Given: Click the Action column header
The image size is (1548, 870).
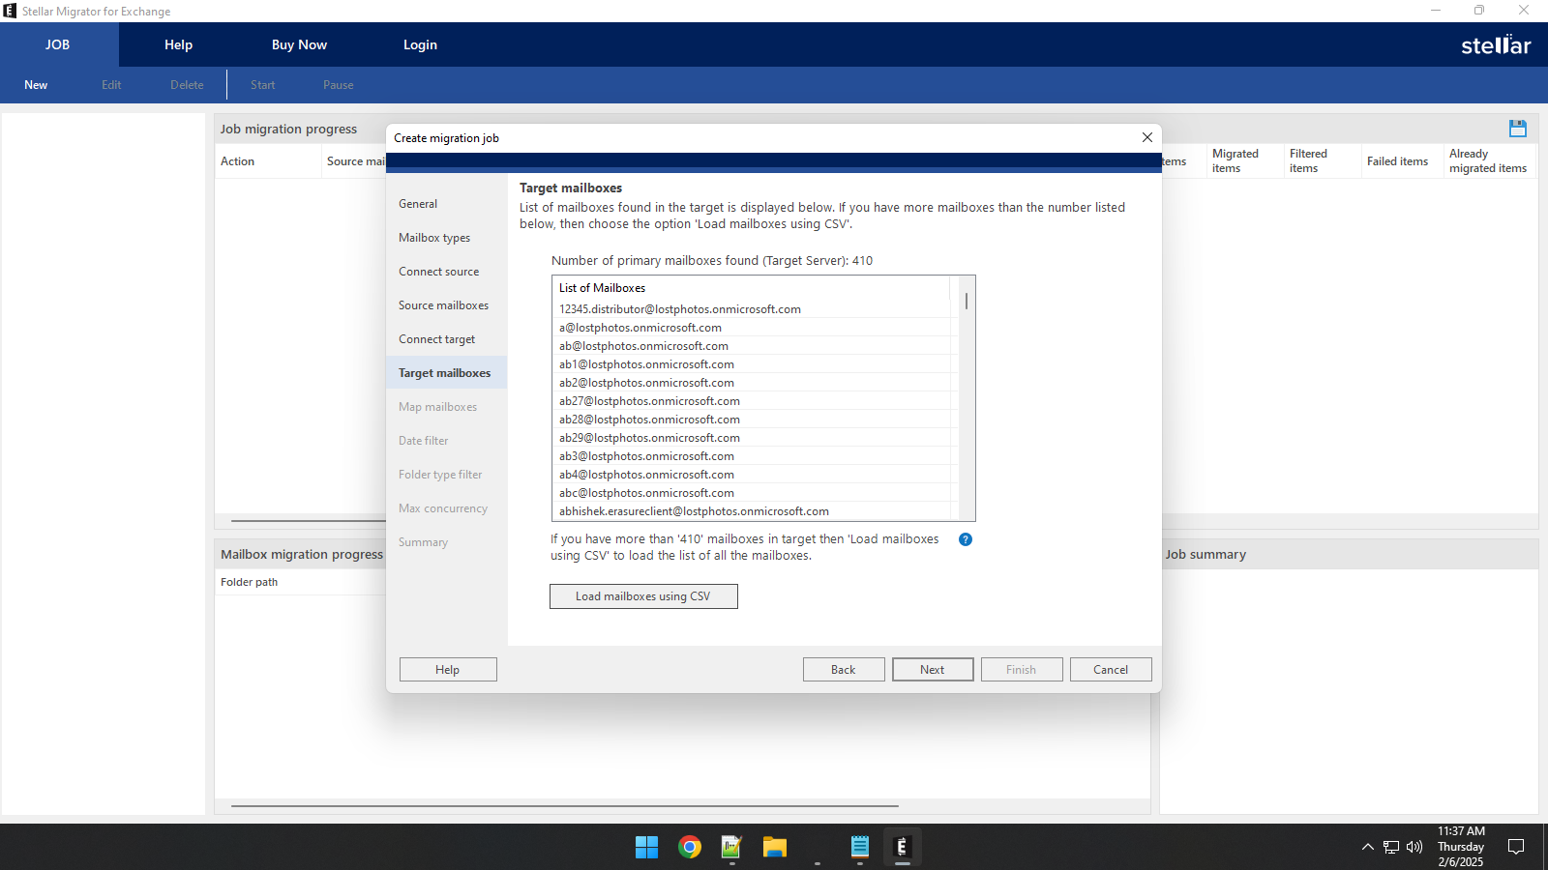Looking at the screenshot, I should 268,161.
